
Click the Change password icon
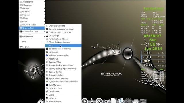(47, 26)
